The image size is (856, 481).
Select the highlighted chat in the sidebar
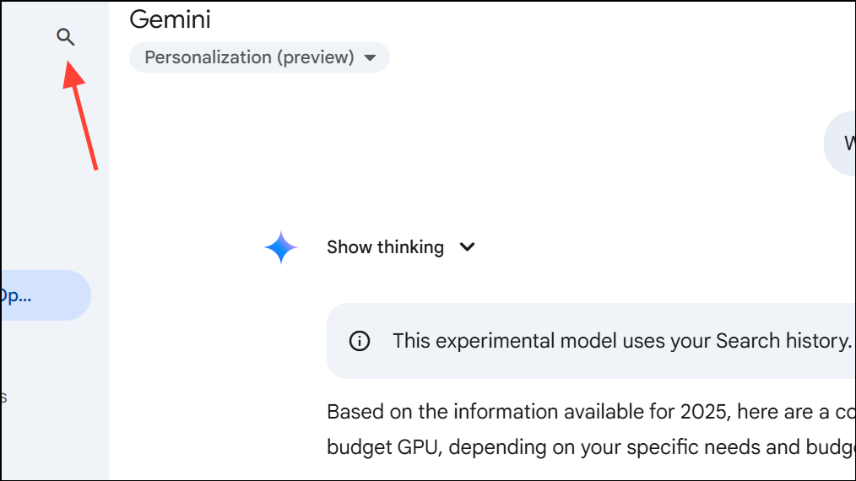[42, 295]
